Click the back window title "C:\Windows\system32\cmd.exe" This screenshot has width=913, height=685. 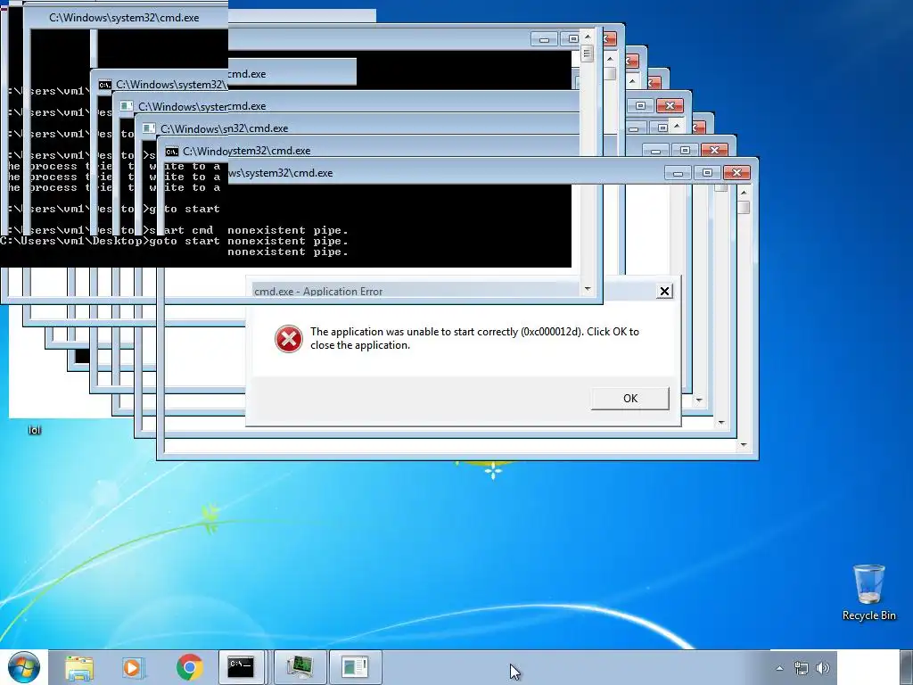(124, 18)
